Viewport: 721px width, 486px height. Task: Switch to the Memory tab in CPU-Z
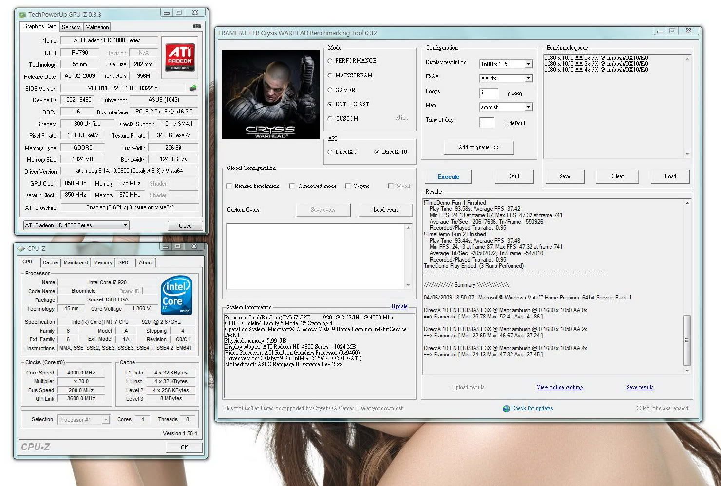pos(103,262)
